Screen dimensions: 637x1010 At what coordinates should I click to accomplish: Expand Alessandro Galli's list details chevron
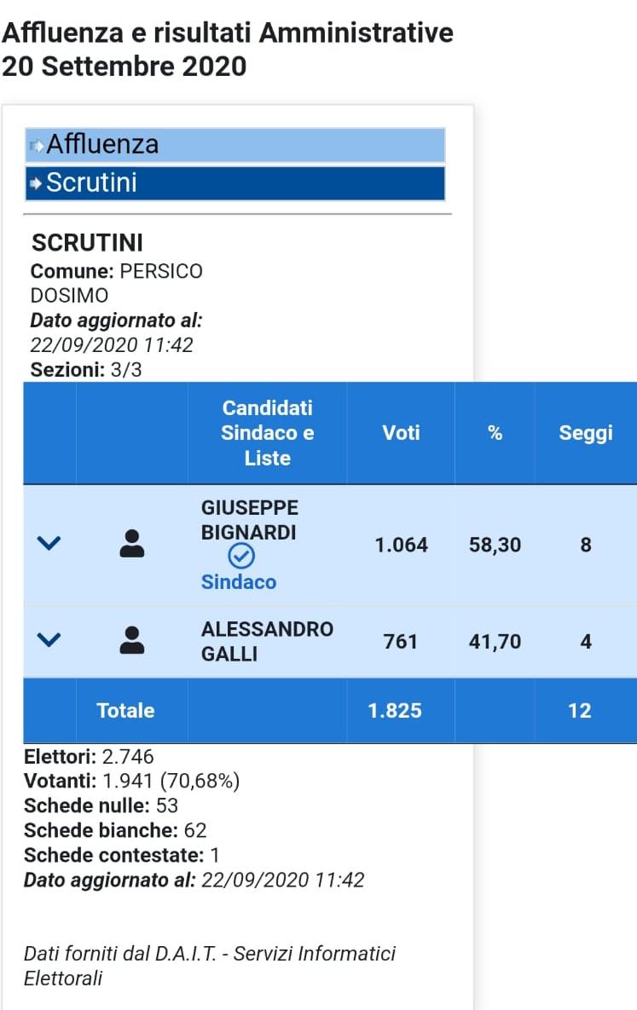tap(49, 639)
